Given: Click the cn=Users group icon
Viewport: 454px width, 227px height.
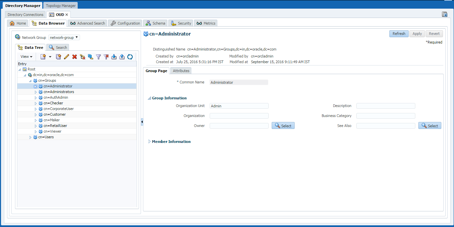Looking at the screenshot, I should [35, 137].
